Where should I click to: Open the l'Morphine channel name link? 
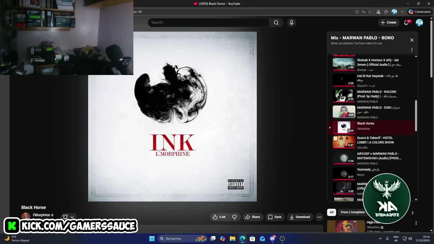[41, 215]
